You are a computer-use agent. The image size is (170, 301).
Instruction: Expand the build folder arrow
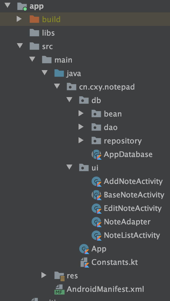pyautogui.click(x=19, y=19)
